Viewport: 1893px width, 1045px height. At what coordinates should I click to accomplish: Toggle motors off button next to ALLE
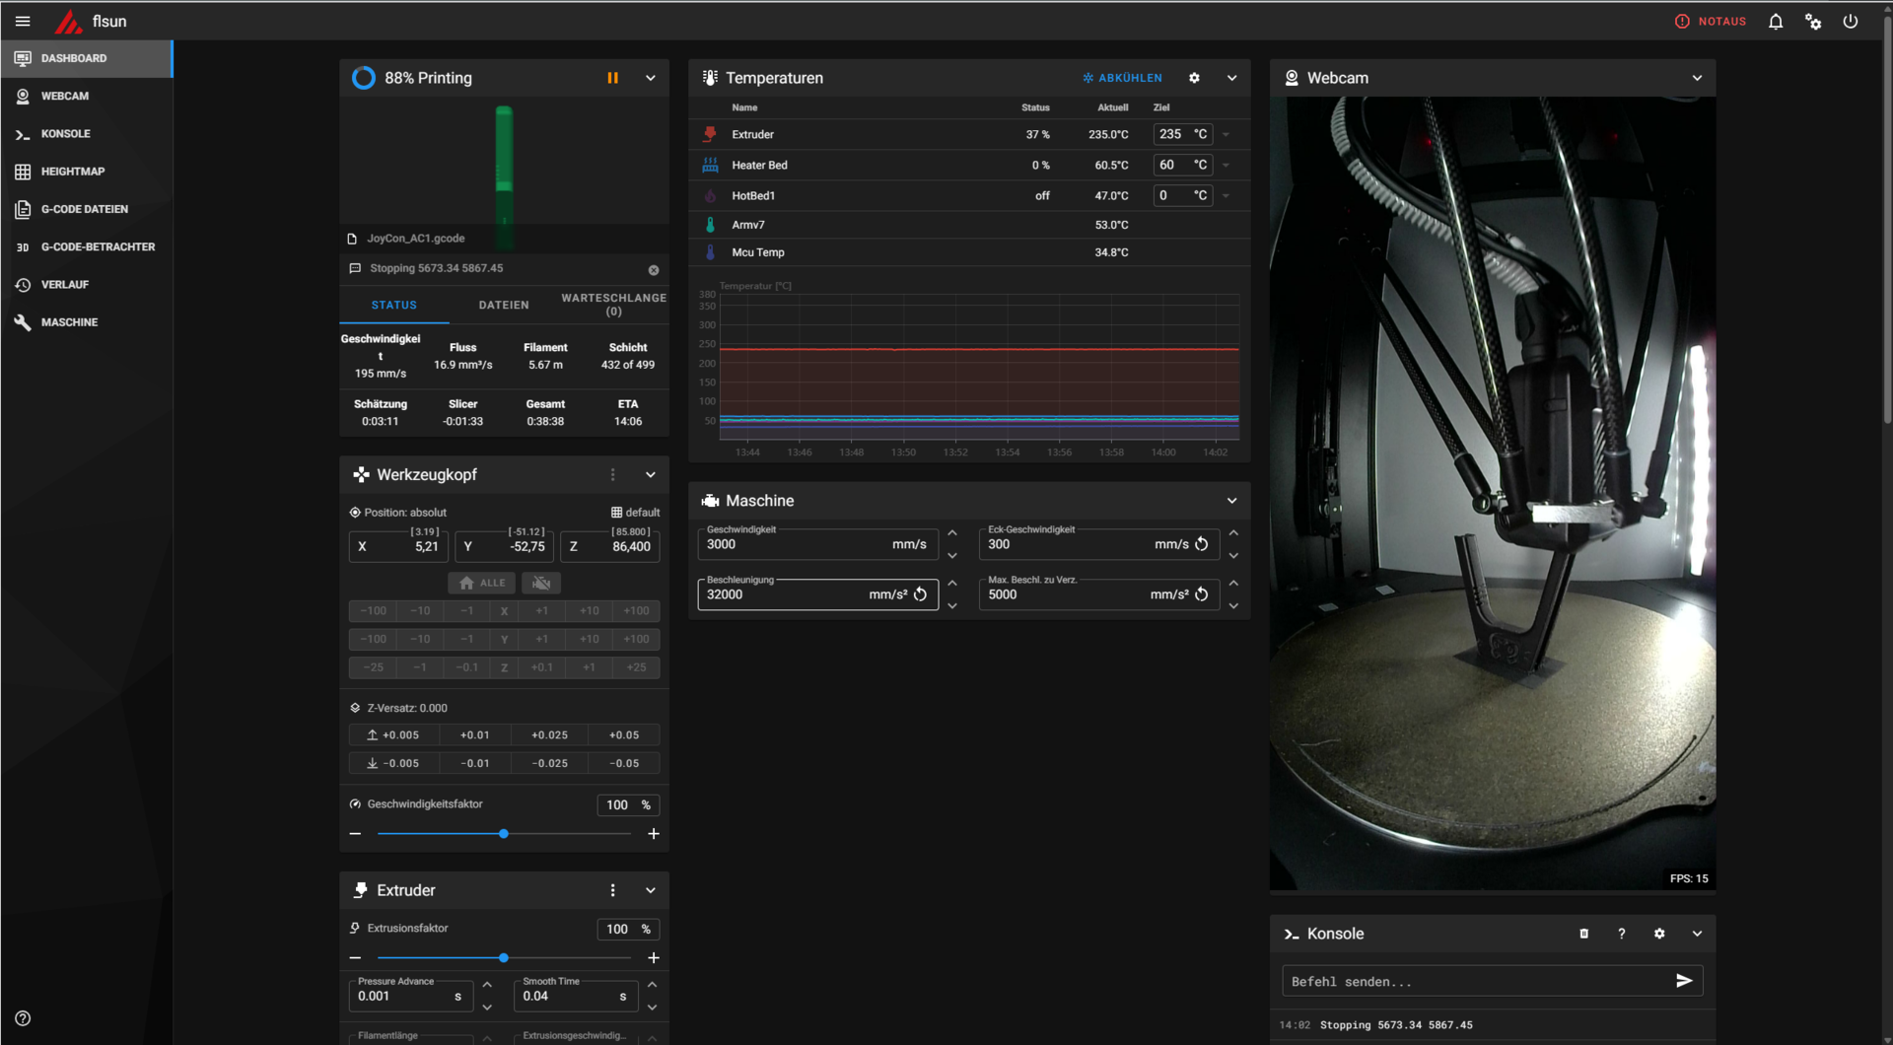pos(541,583)
